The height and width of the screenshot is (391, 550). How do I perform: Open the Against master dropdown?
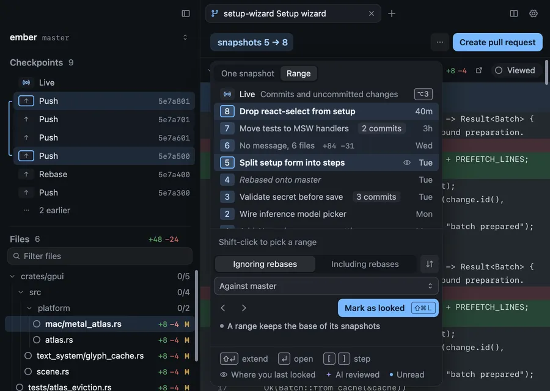[326, 286]
